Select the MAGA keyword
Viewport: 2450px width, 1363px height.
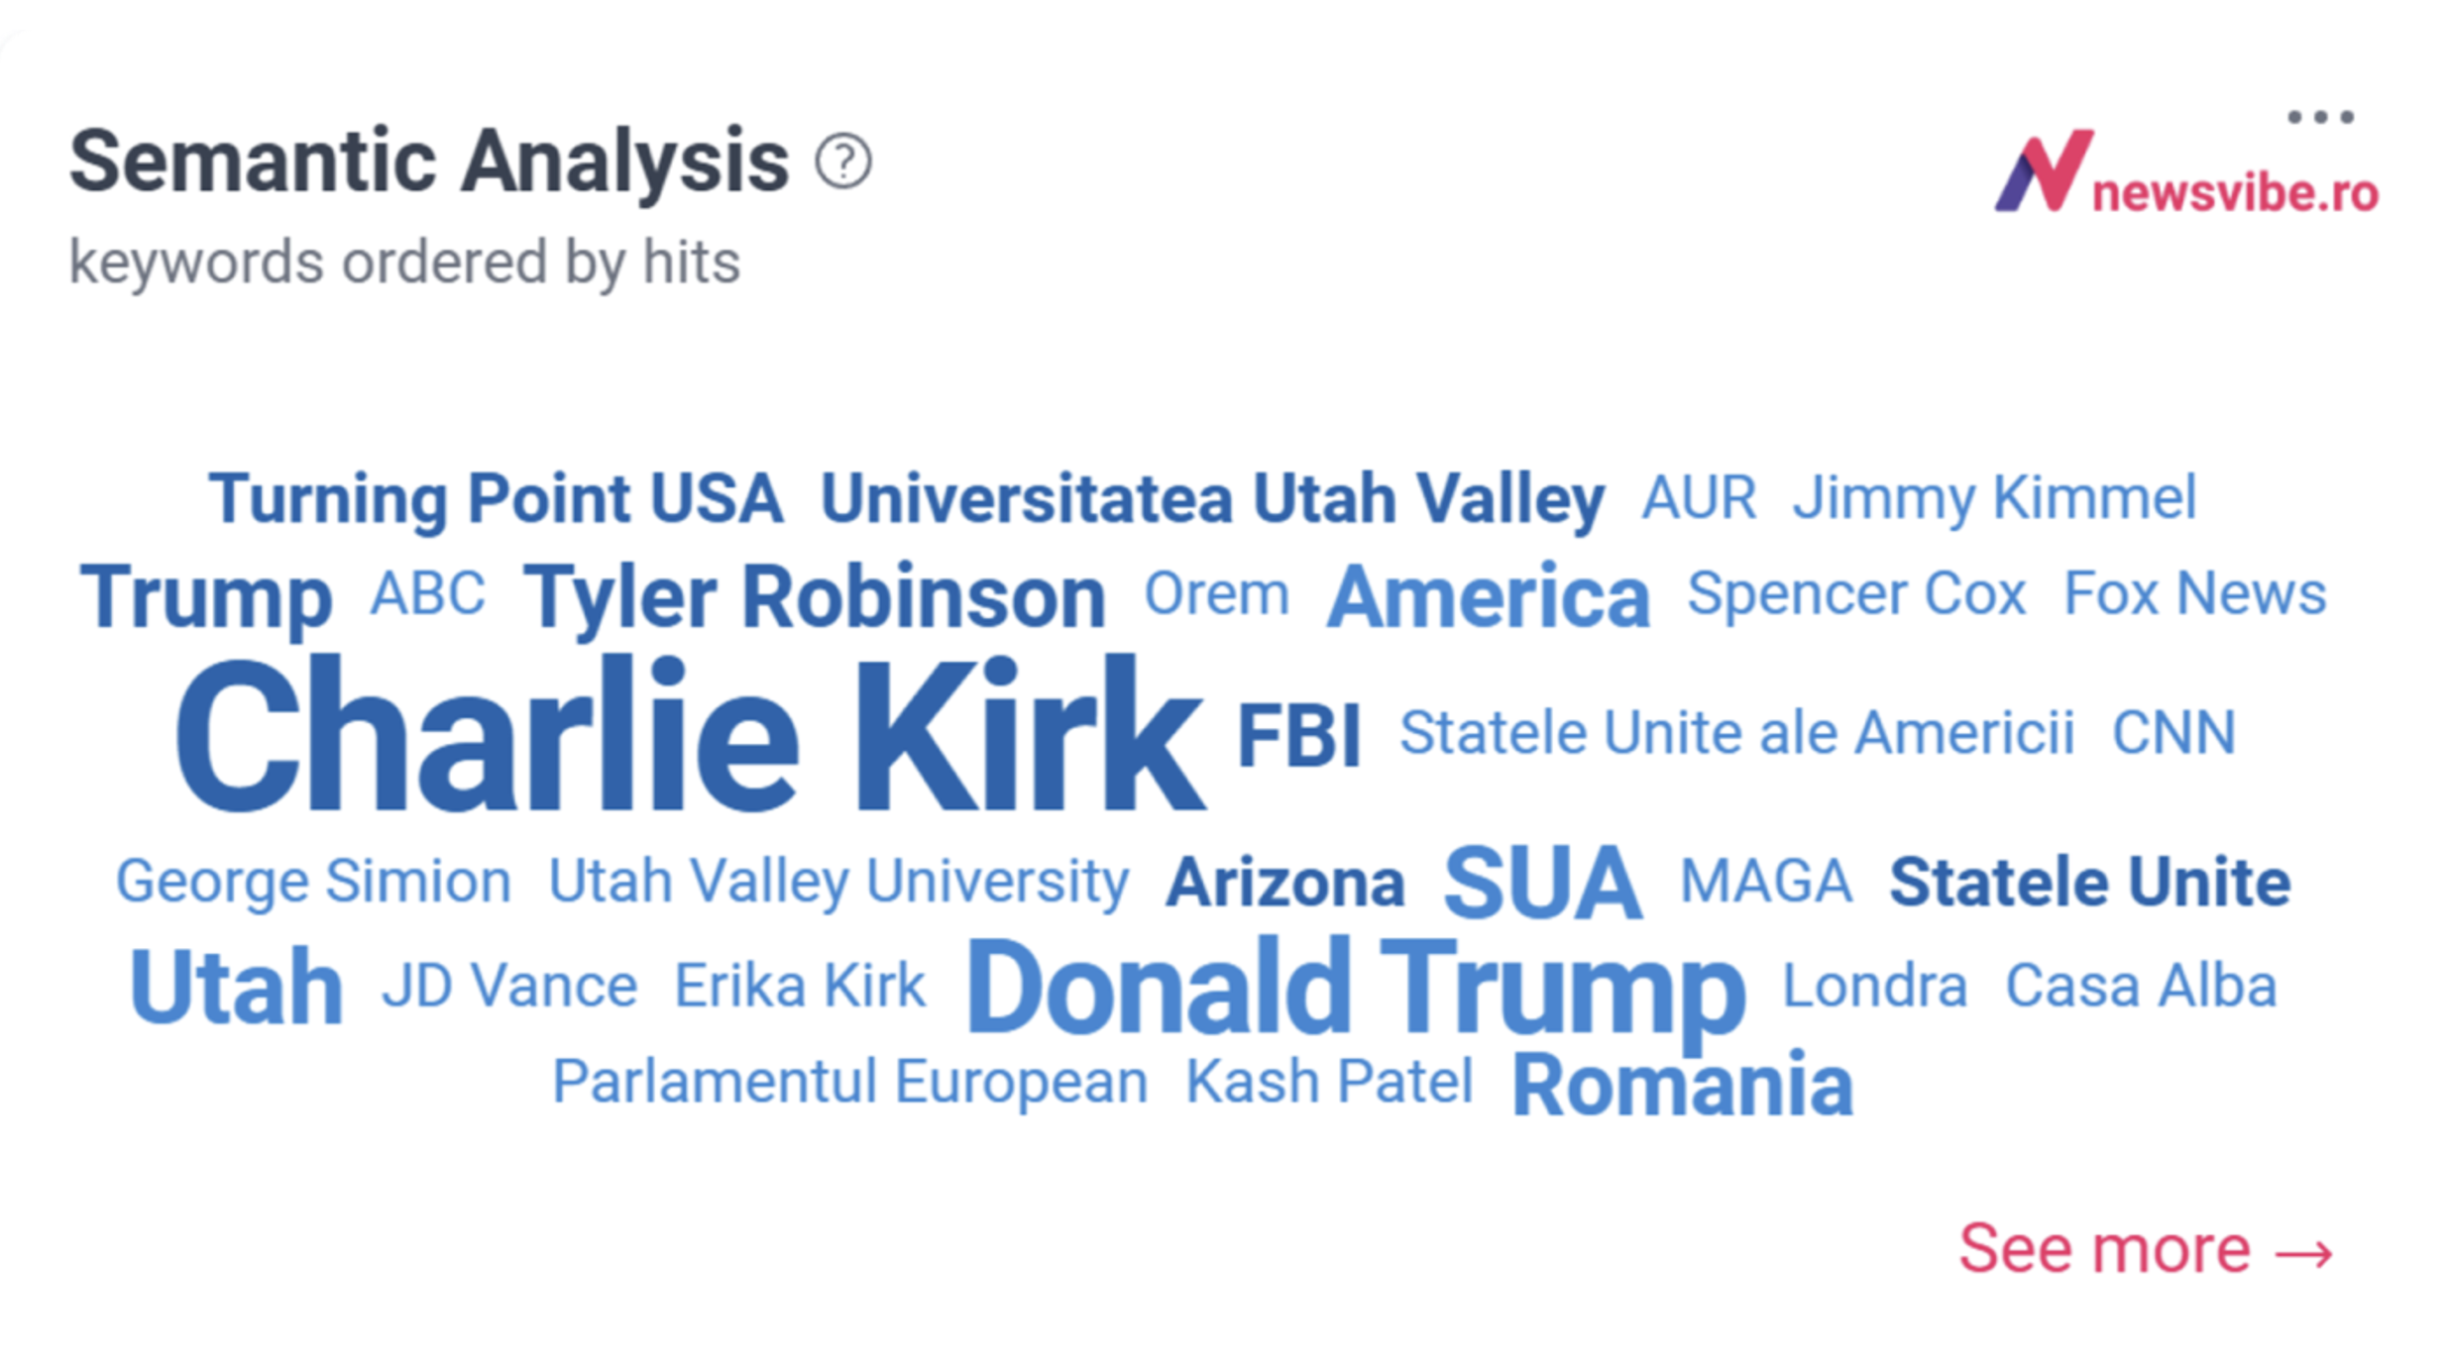coord(1766,882)
